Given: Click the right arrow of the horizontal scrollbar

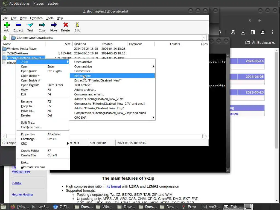Looking at the screenshot, I should pos(206,136).
